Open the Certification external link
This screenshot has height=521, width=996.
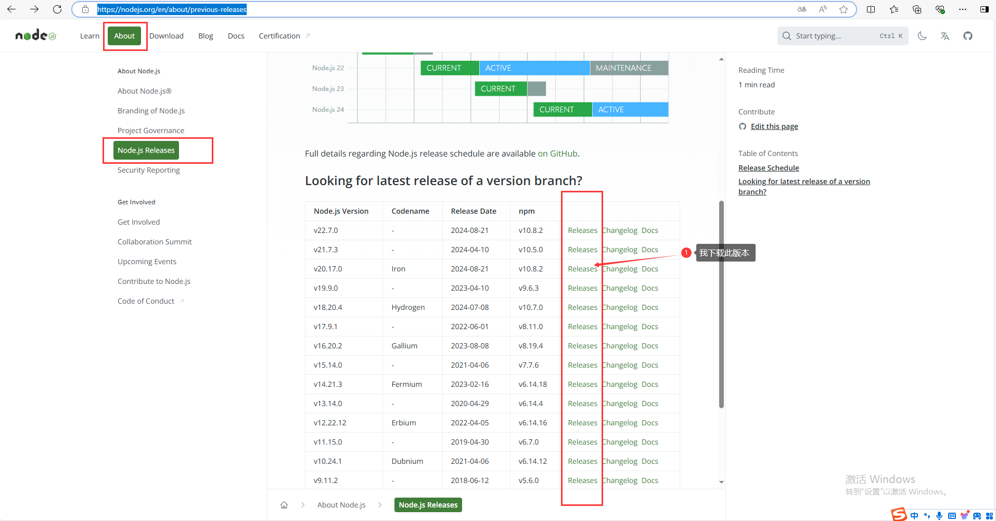284,36
